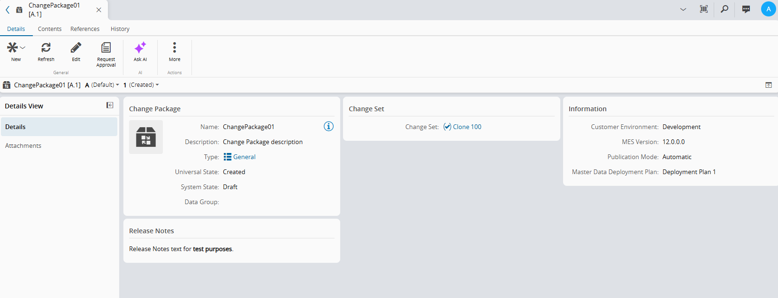Screen dimensions: 778x298
Task: Click the ChangePackage01 name value
Action: [x=249, y=127]
